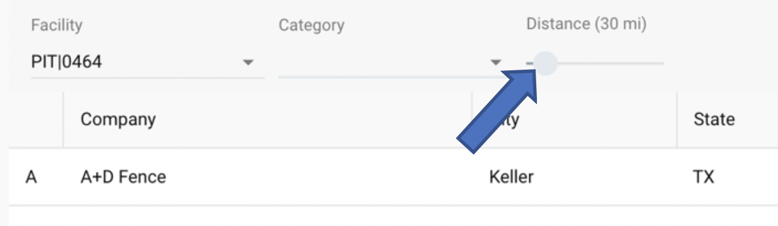The width and height of the screenshot is (778, 226).
Task: Click the row marker letter A
Action: [31, 177]
